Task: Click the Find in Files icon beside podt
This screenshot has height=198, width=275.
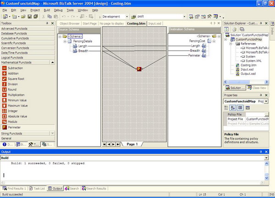Action: coord(133,16)
